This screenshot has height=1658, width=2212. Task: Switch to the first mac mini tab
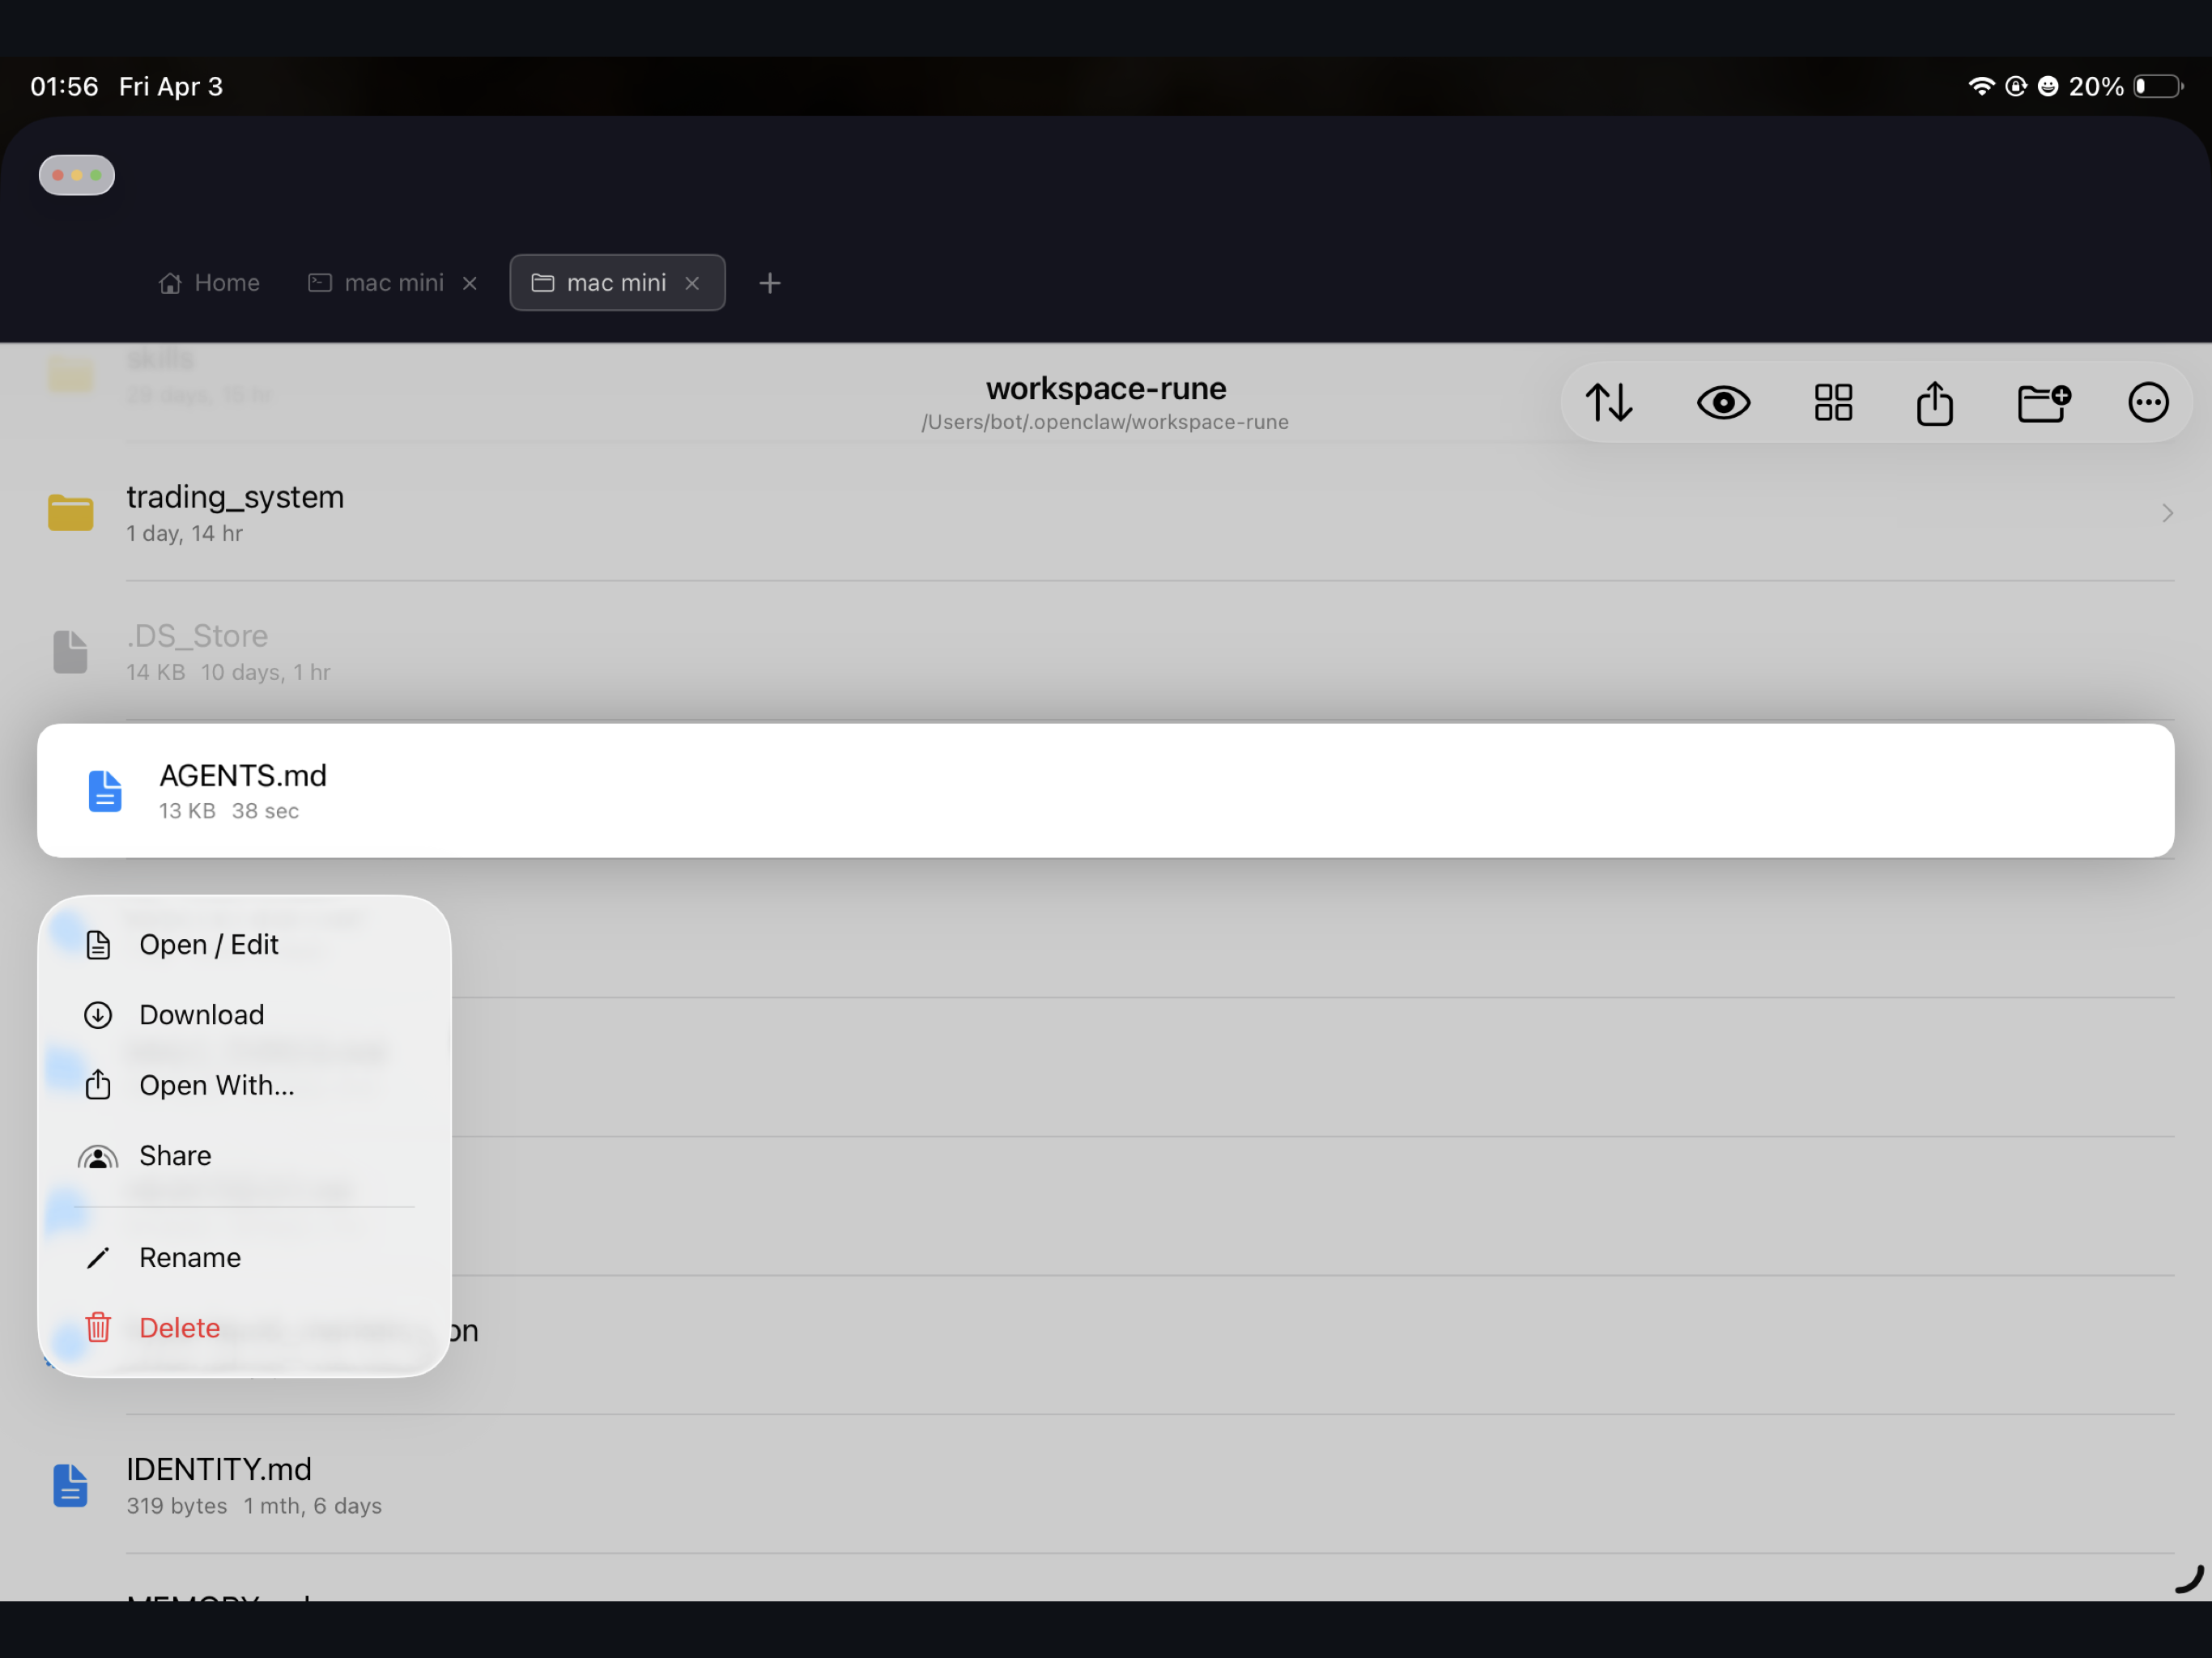pos(391,283)
